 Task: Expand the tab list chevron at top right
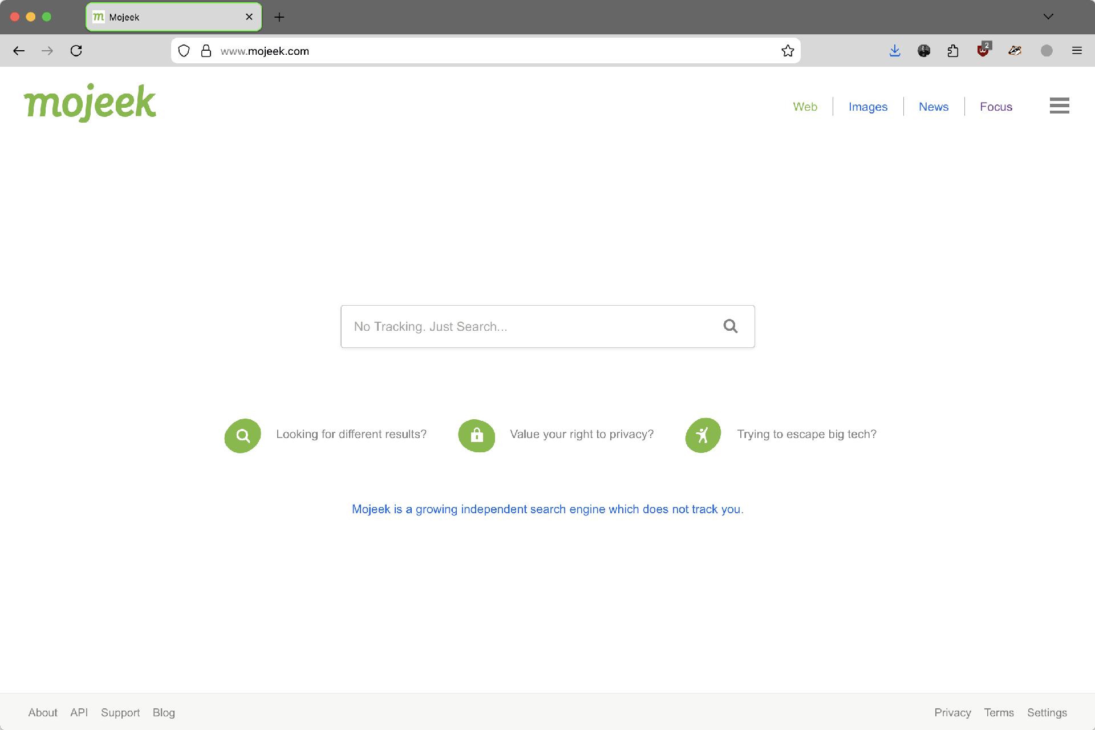coord(1048,16)
